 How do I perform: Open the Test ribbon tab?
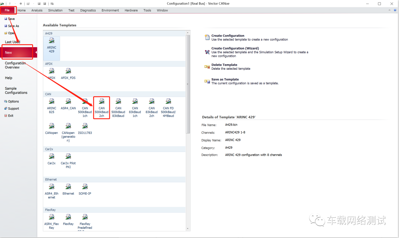point(71,10)
